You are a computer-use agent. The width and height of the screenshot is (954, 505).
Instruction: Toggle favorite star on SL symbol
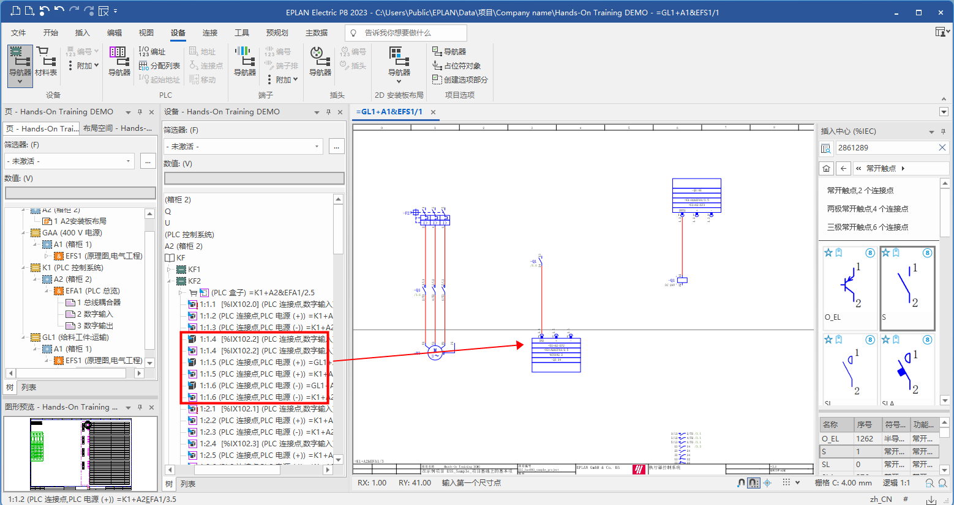pyautogui.click(x=828, y=339)
